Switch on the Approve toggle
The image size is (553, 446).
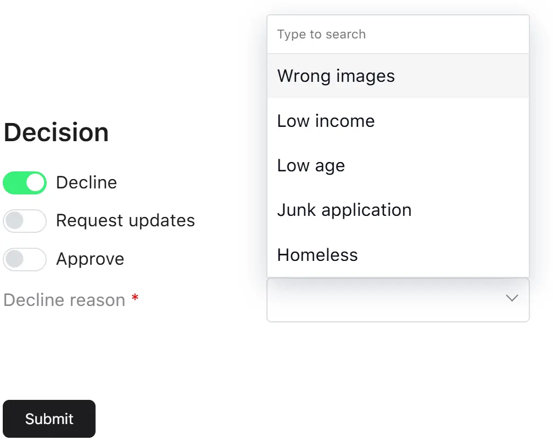point(25,259)
